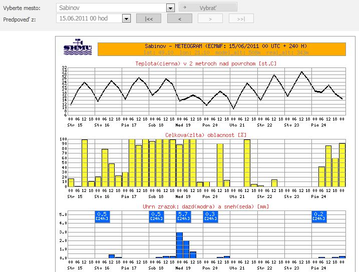Click the Celkova oblacnost chart title
The width and height of the screenshot is (359, 272).
click(206, 135)
